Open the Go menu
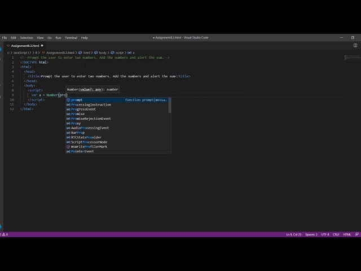Screen dimensions: 361x271 click(x=50, y=38)
